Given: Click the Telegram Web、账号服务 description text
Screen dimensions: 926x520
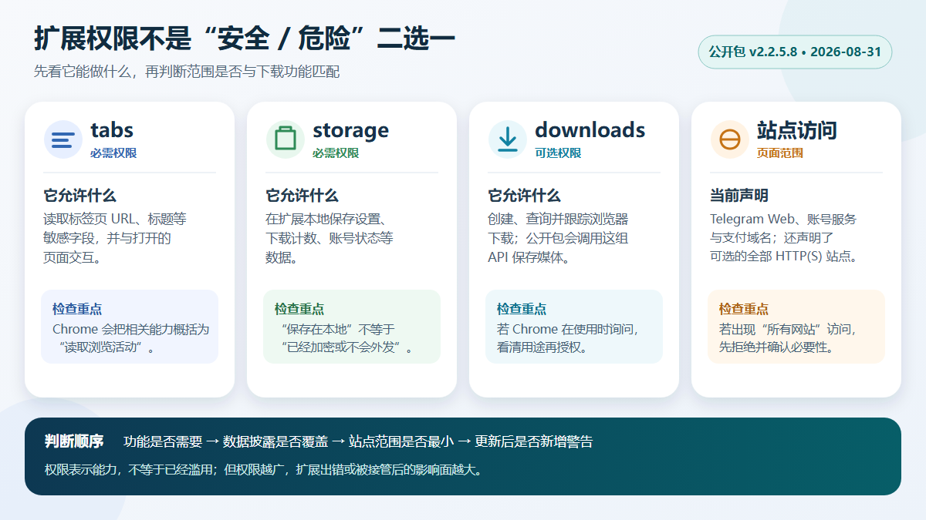Looking at the screenshot, I should 784,238.
